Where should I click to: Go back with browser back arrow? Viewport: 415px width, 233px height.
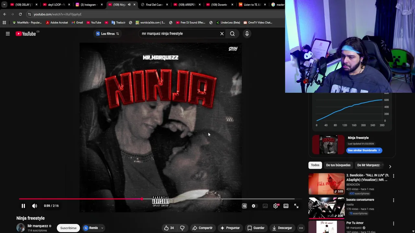tap(5, 14)
